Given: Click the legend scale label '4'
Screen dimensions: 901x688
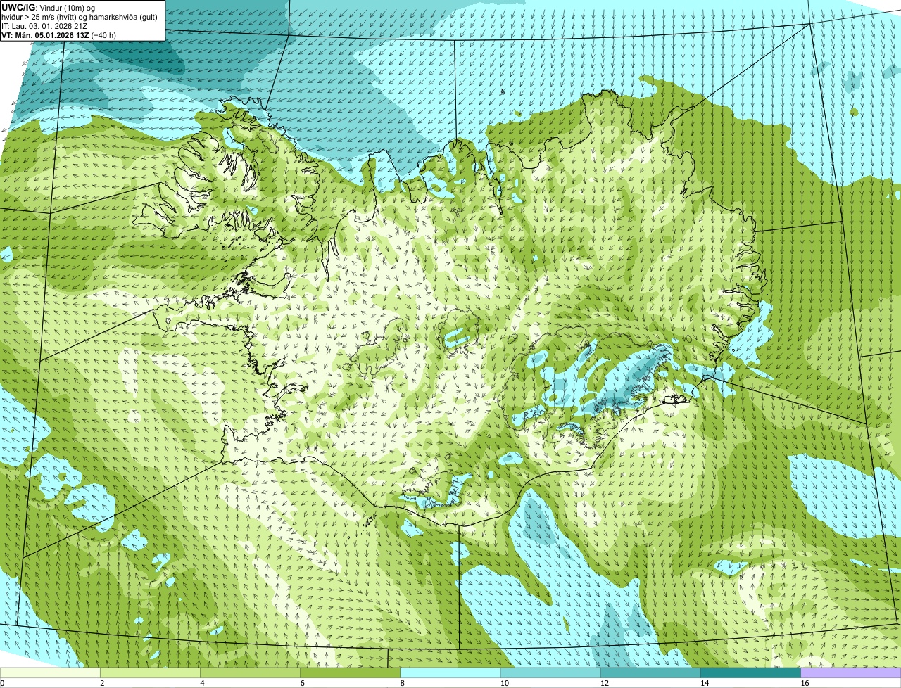Looking at the screenshot, I should [x=202, y=683].
